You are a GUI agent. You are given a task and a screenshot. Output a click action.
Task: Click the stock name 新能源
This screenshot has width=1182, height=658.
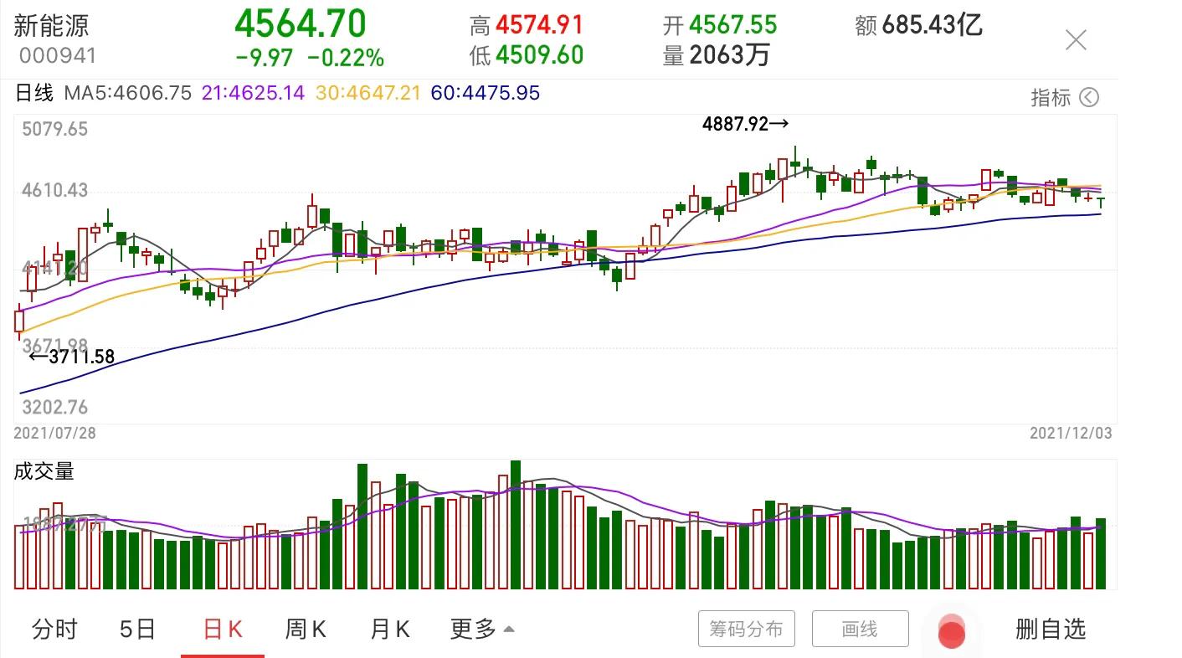click(51, 25)
